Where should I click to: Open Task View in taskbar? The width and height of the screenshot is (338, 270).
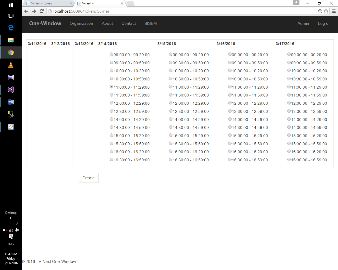pyautogui.click(x=11, y=16)
